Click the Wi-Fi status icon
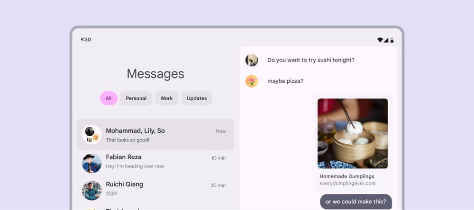This screenshot has height=210, width=474. (x=380, y=40)
